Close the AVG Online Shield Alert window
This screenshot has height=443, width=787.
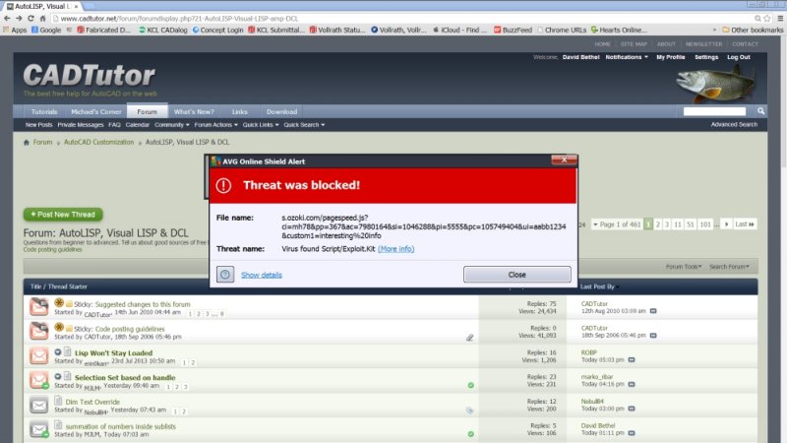pos(564,159)
